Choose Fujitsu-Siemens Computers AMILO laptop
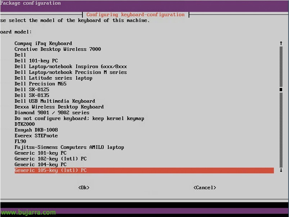289x217 pixels. pyautogui.click(x=69, y=147)
